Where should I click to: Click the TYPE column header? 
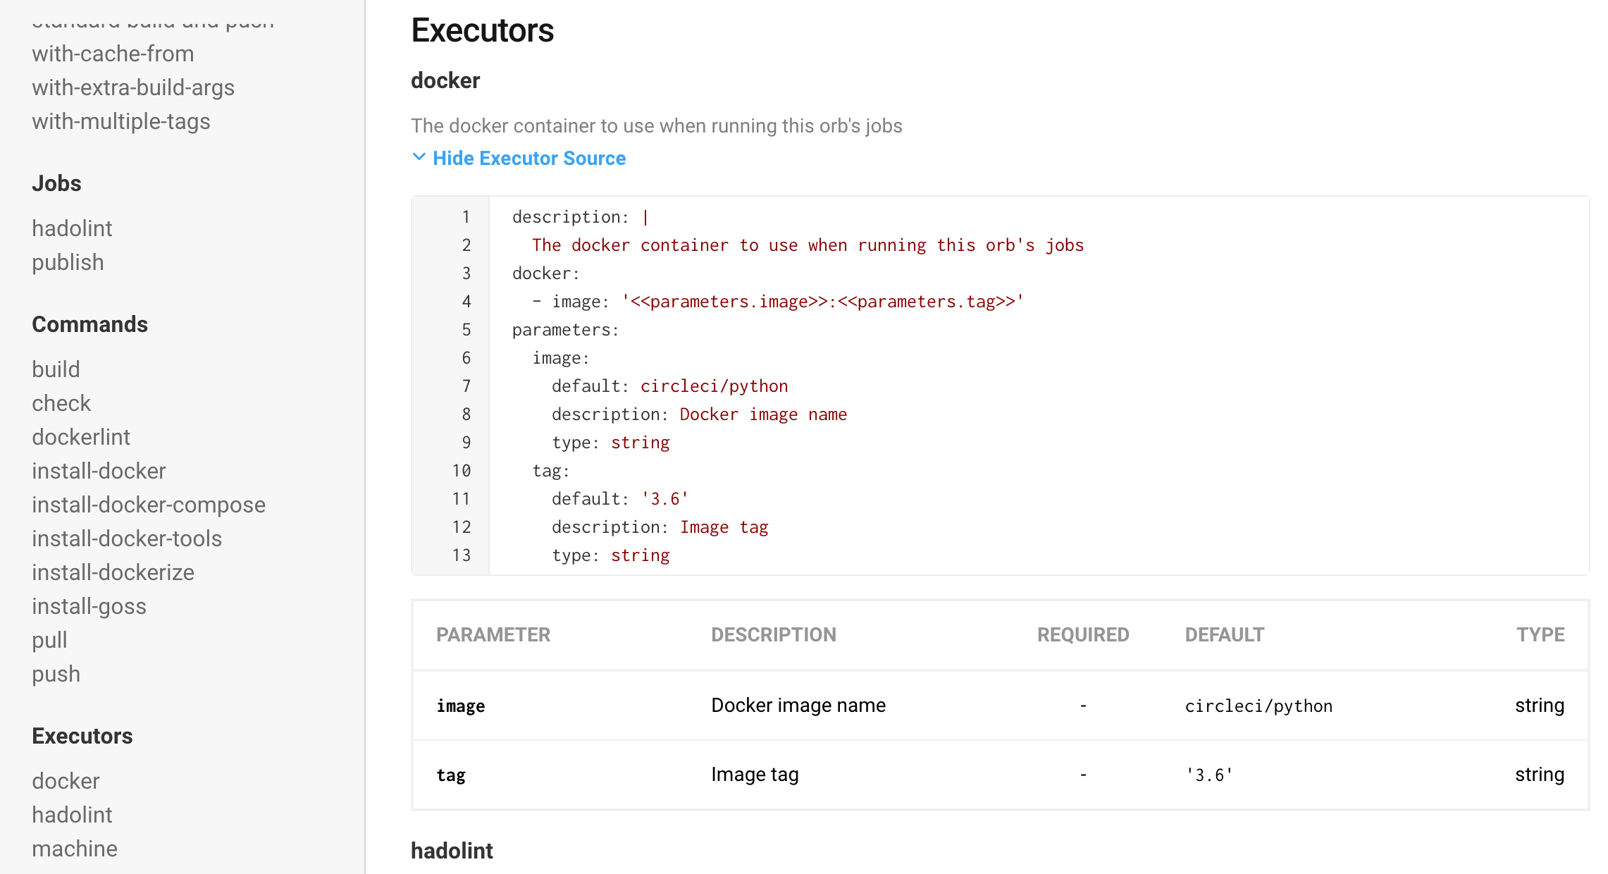[x=1540, y=634]
